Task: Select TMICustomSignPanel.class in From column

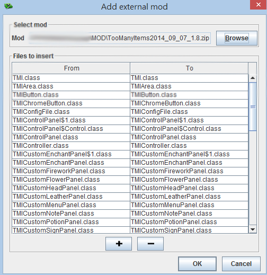Action: pyautogui.click(x=71, y=230)
